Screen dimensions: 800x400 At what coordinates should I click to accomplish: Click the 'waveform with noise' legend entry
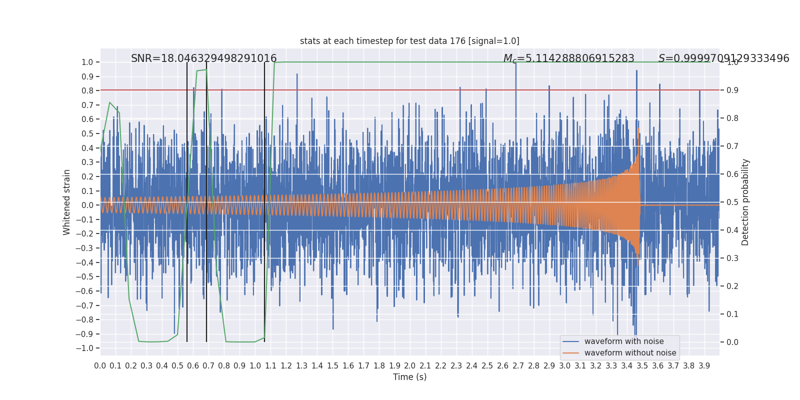624,341
